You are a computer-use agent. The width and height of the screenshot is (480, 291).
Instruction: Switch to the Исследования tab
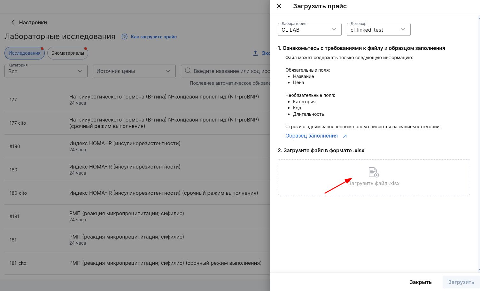pos(25,53)
